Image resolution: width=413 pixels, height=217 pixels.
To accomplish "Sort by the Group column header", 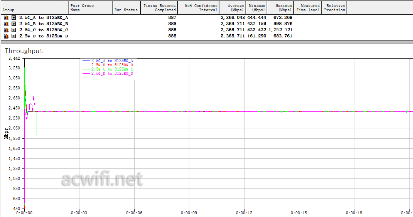I will (34, 7).
